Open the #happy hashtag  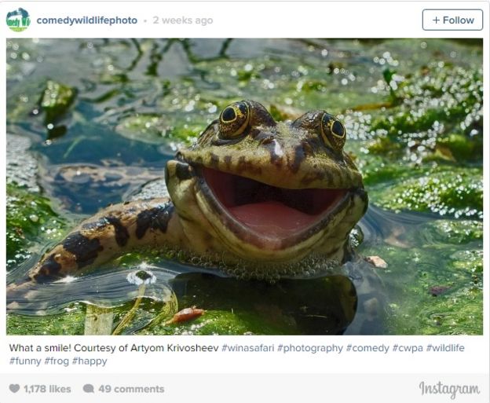click(x=90, y=361)
